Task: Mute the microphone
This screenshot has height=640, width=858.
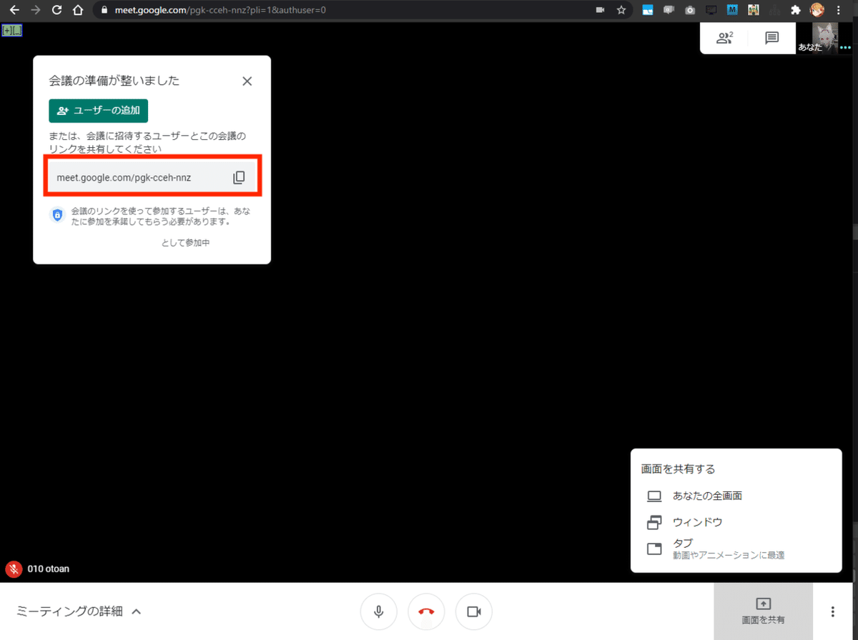Action: [378, 611]
